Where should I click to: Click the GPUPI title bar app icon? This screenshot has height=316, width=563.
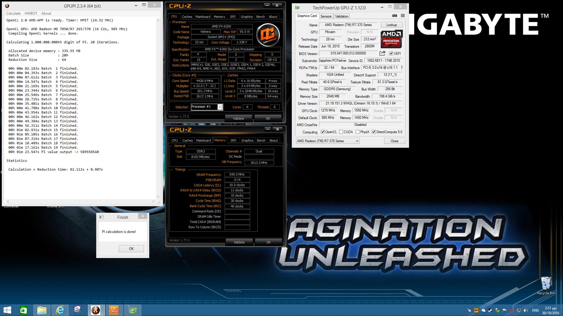[7, 6]
